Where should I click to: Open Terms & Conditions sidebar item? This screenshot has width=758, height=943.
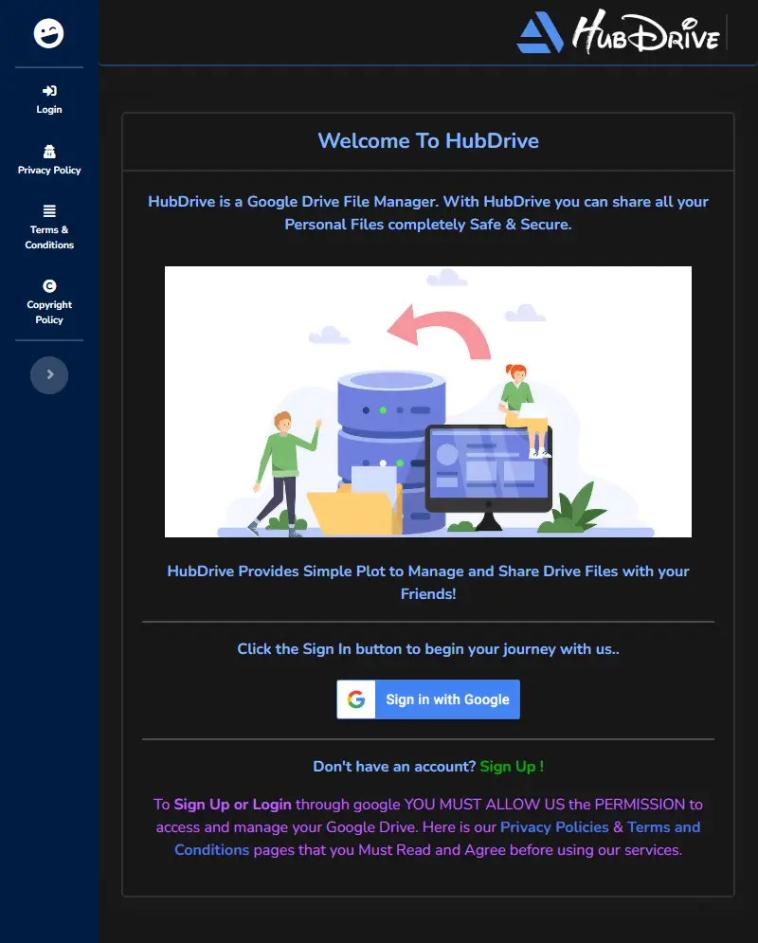pos(48,227)
